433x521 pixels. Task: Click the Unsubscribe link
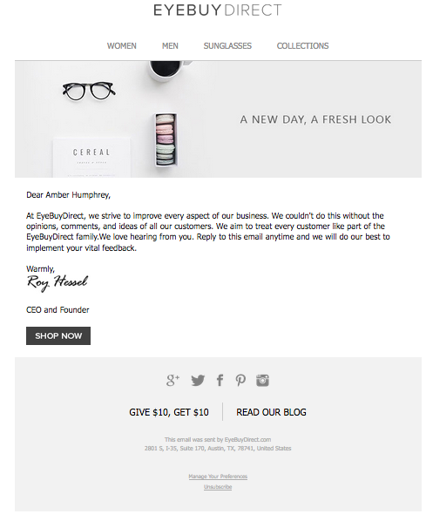218,487
